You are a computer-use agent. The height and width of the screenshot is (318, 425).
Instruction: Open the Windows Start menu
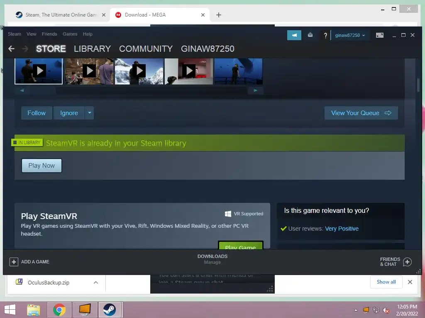(x=10, y=310)
